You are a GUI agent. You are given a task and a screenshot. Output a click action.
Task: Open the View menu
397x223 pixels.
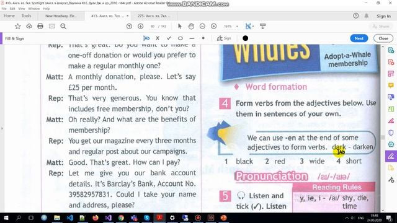[x=22, y=9]
